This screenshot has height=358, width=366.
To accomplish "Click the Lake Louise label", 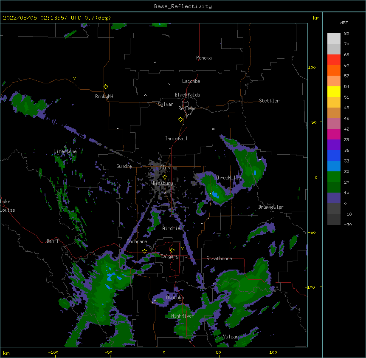I will (8, 206).
